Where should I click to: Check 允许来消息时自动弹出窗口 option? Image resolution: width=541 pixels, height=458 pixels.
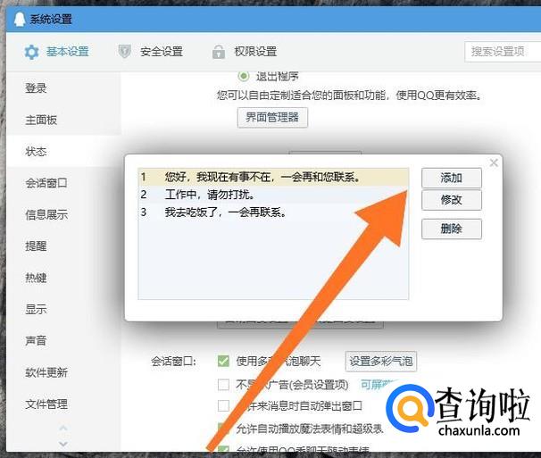tap(223, 406)
